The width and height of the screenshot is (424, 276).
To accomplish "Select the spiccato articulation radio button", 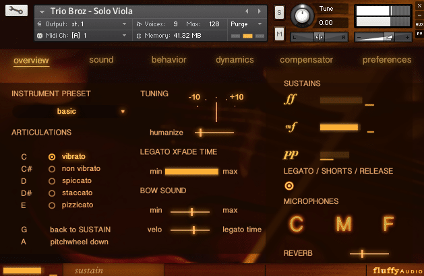I will pyautogui.click(x=52, y=181).
